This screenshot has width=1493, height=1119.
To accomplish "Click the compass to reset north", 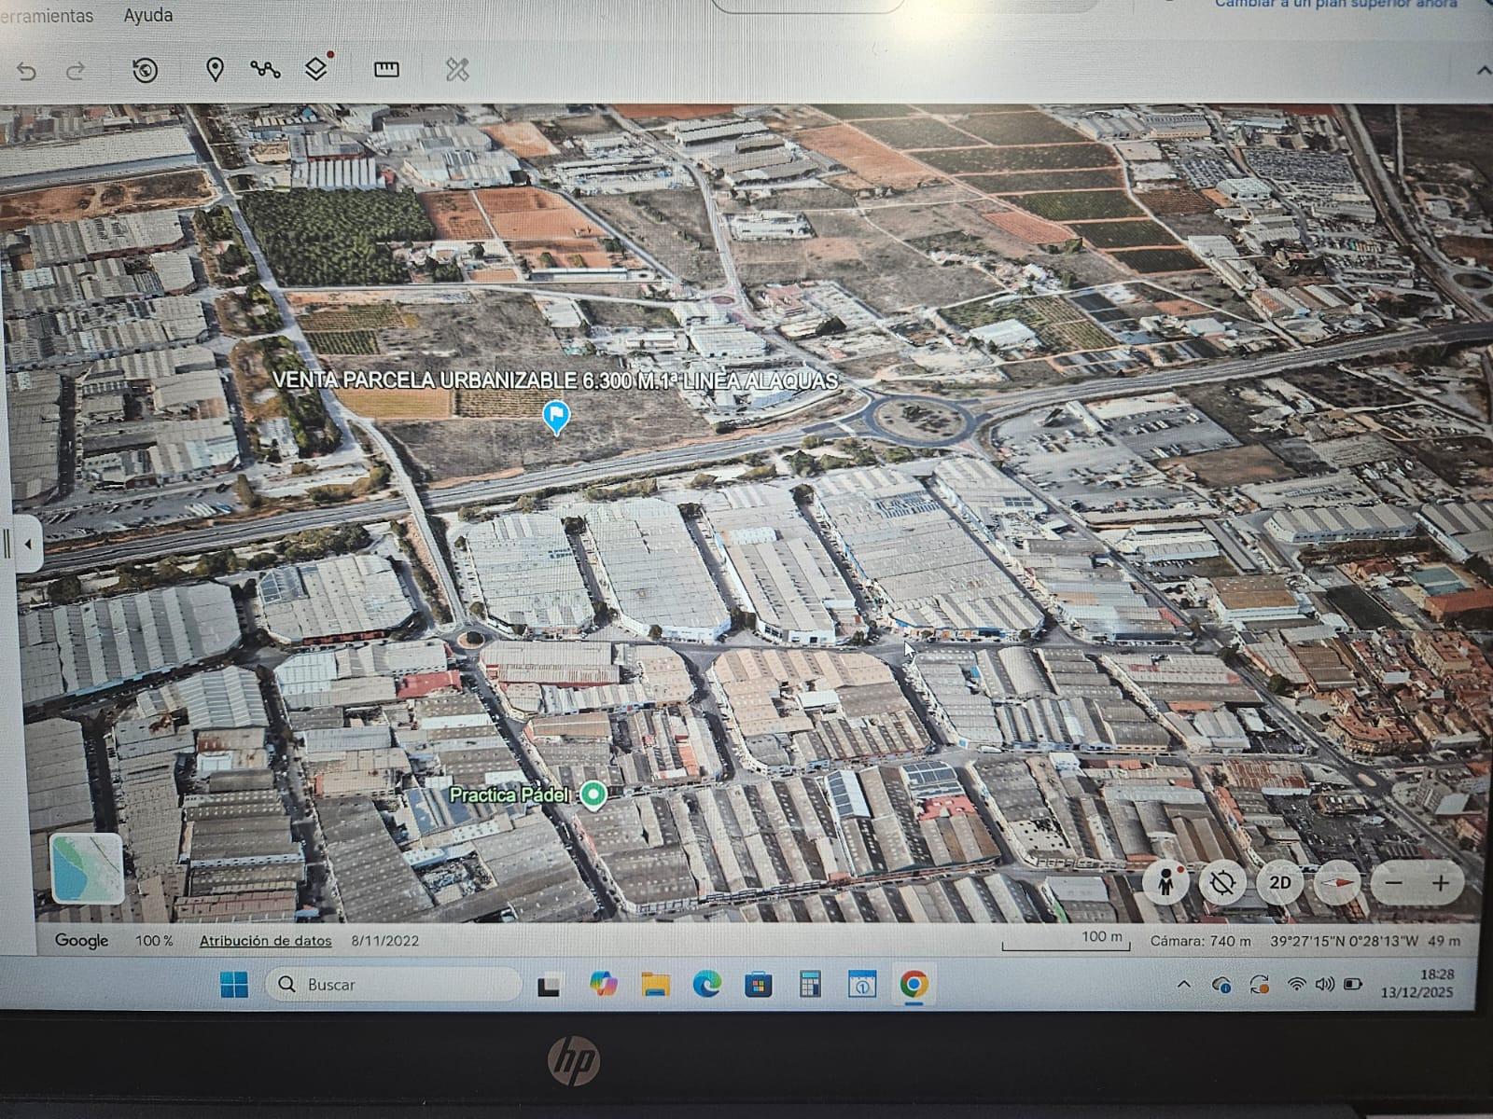I will click(1337, 882).
